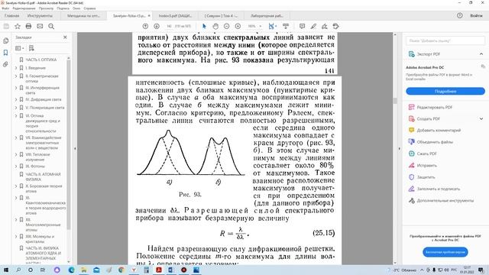This screenshot has width=489, height=275.
Task: Zoom out with the minus circle icon
Action: click(227, 27)
